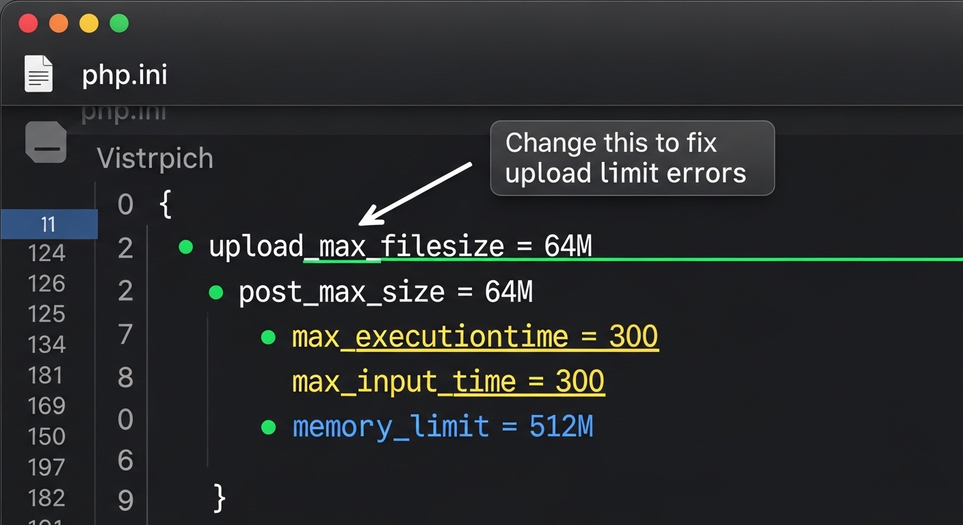This screenshot has height=525, width=963.
Task: Select the faded php.ini tab above Vistrpich
Action: [124, 111]
